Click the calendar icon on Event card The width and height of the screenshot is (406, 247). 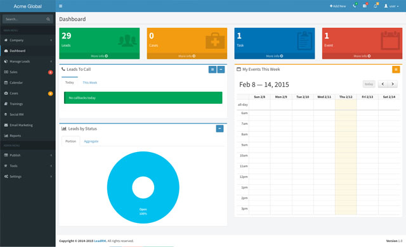tap(391, 41)
